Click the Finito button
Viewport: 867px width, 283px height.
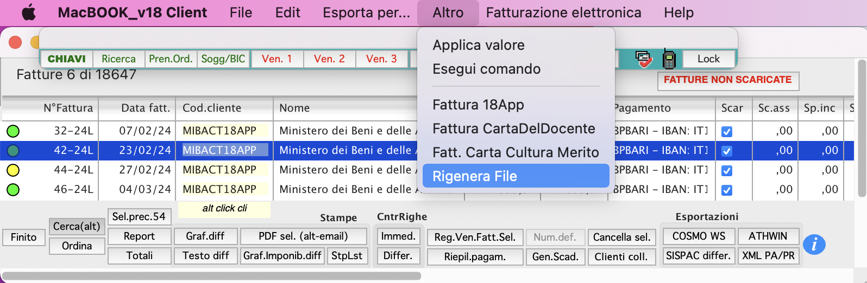click(23, 237)
